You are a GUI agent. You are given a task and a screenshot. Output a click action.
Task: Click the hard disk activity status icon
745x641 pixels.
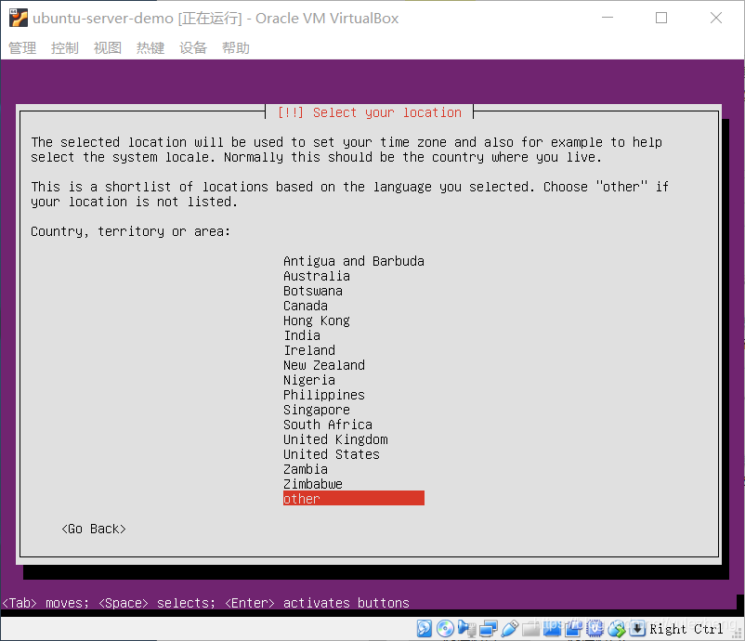click(x=425, y=628)
